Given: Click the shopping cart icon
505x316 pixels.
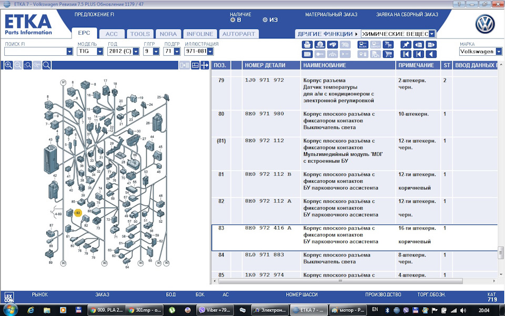Looking at the screenshot, I should tap(388, 54).
